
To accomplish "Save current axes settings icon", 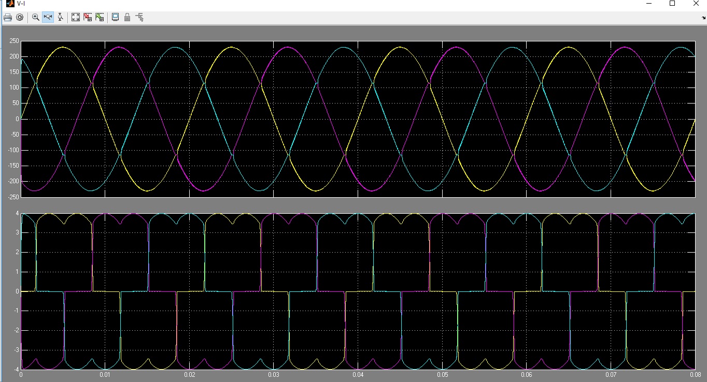I will point(88,17).
